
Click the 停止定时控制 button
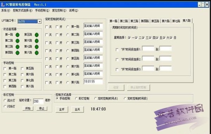[138, 87]
